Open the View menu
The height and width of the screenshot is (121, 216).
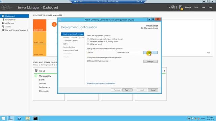click(x=203, y=7)
